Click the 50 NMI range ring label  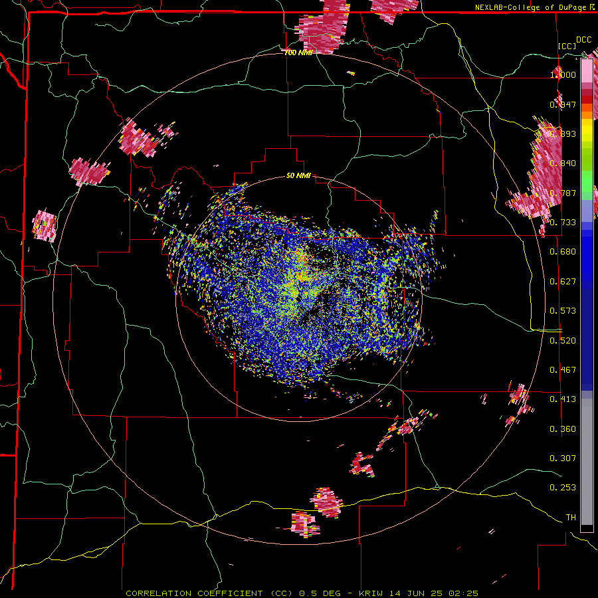[x=298, y=175]
